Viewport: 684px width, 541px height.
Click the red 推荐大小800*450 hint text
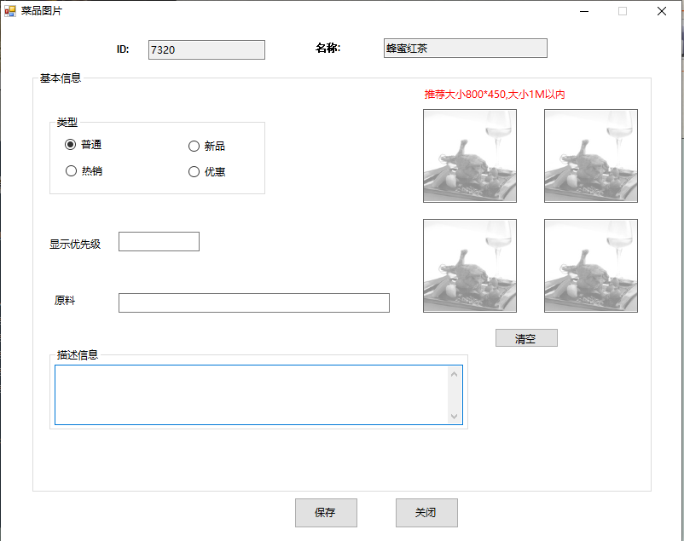[x=495, y=95]
